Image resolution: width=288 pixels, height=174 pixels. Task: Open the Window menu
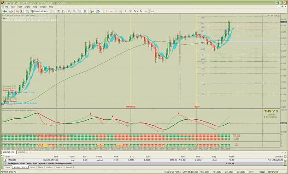pyautogui.click(x=43, y=7)
